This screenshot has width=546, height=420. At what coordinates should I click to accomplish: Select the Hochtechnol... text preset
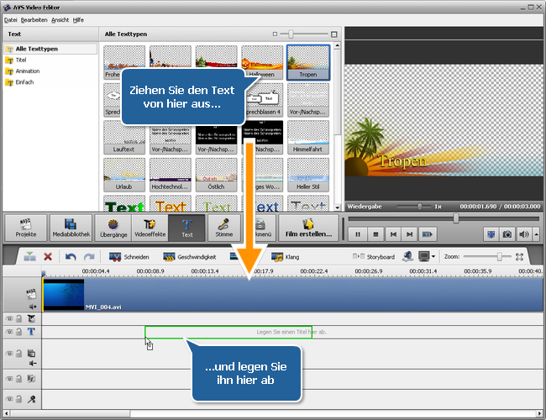click(x=171, y=175)
